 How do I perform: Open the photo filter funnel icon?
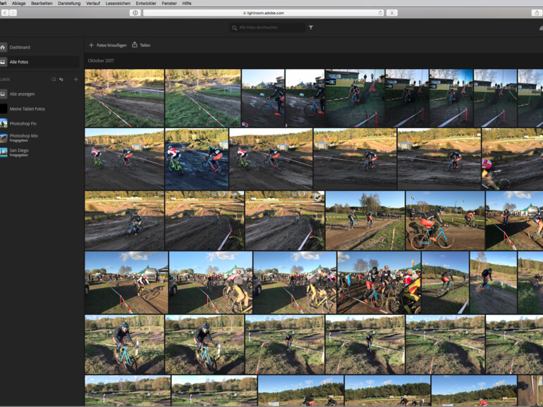click(x=311, y=27)
